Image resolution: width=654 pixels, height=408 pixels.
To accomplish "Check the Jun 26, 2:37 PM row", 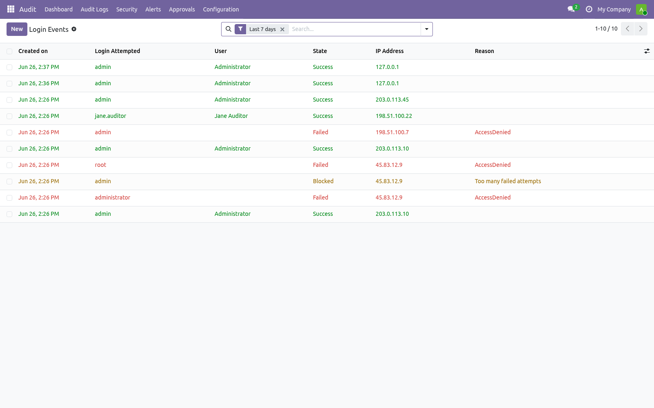I will coord(9,67).
